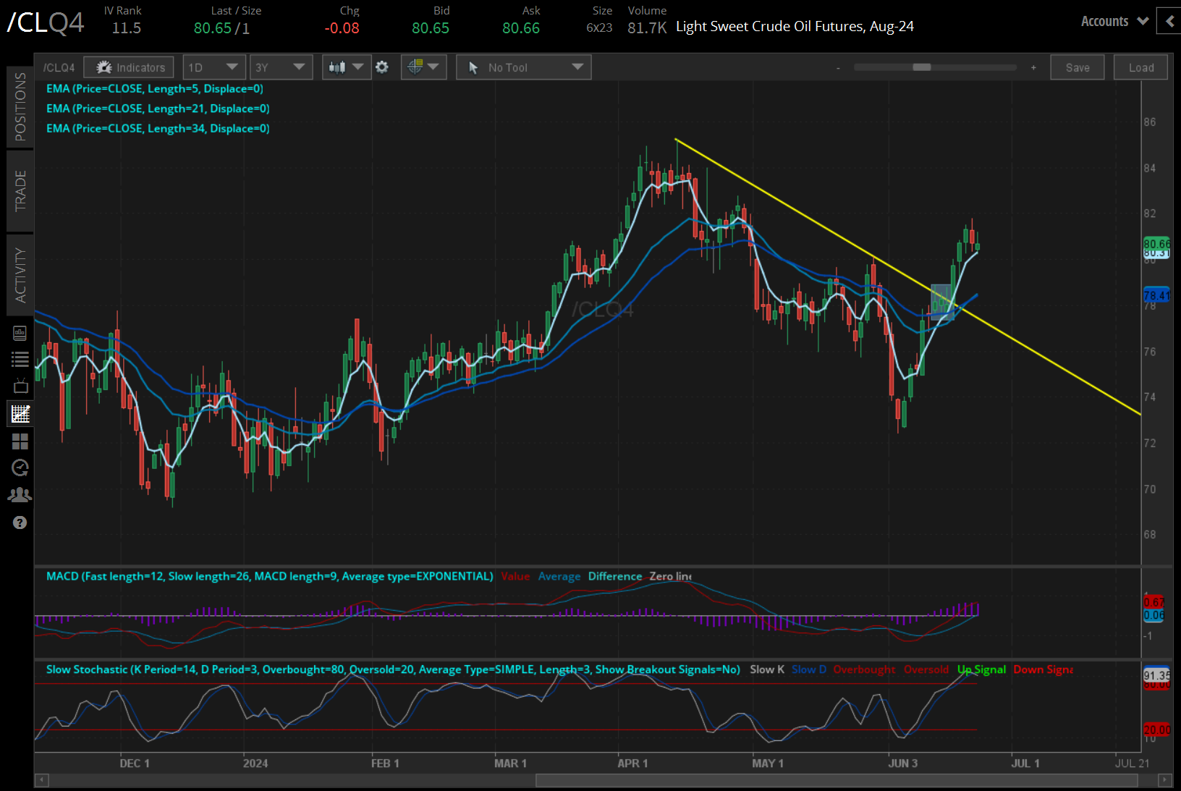1181x791 pixels.
Task: Collapse panel with the left arrow button
Action: [x=1169, y=21]
